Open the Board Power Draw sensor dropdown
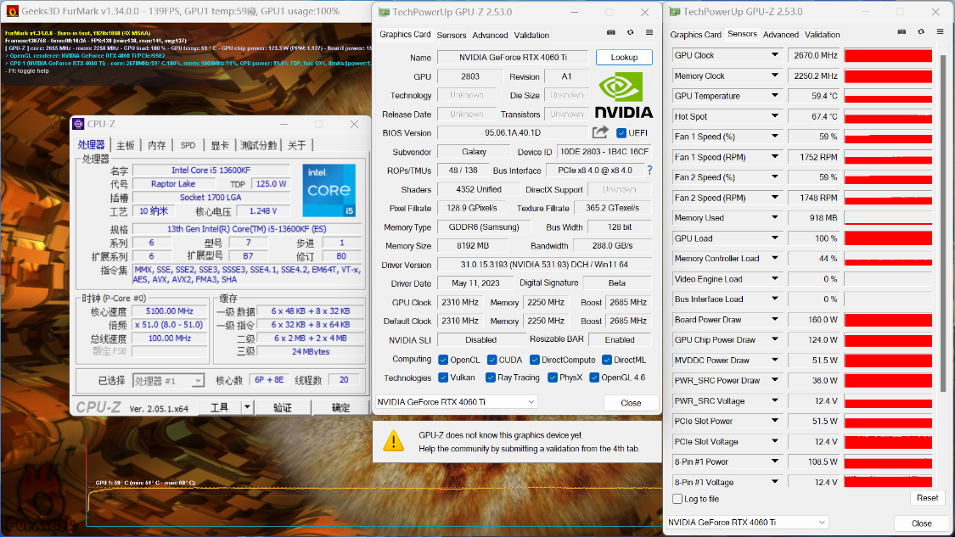The width and height of the screenshot is (955, 537). 775,319
